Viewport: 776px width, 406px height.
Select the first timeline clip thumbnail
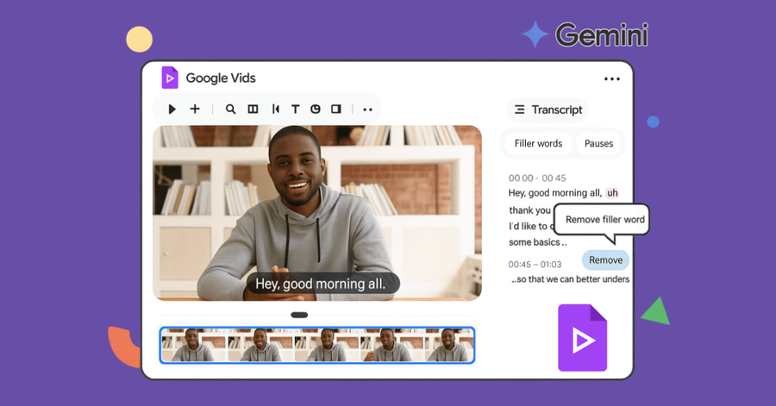coord(193,345)
